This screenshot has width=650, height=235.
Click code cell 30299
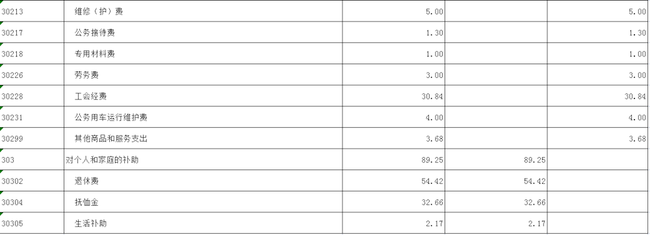[x=32, y=139]
